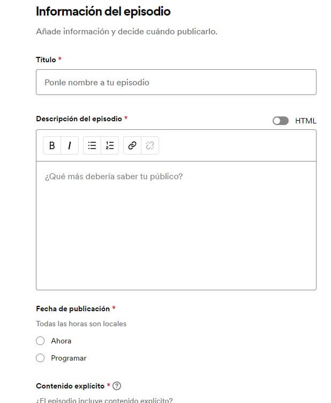Click the Programar option label
The height and width of the screenshot is (403, 331).
(x=69, y=358)
